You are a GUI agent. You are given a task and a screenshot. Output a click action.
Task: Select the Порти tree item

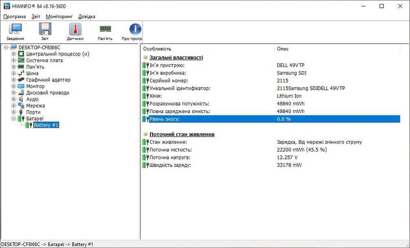[x=33, y=112]
